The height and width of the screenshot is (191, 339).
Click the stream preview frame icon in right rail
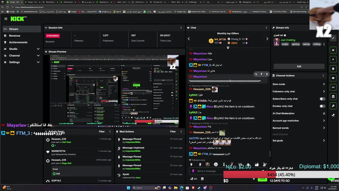(333, 50)
